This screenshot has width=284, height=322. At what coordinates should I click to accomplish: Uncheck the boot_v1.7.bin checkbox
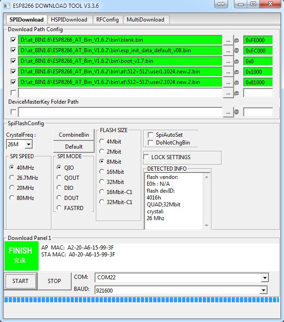[x=13, y=61]
